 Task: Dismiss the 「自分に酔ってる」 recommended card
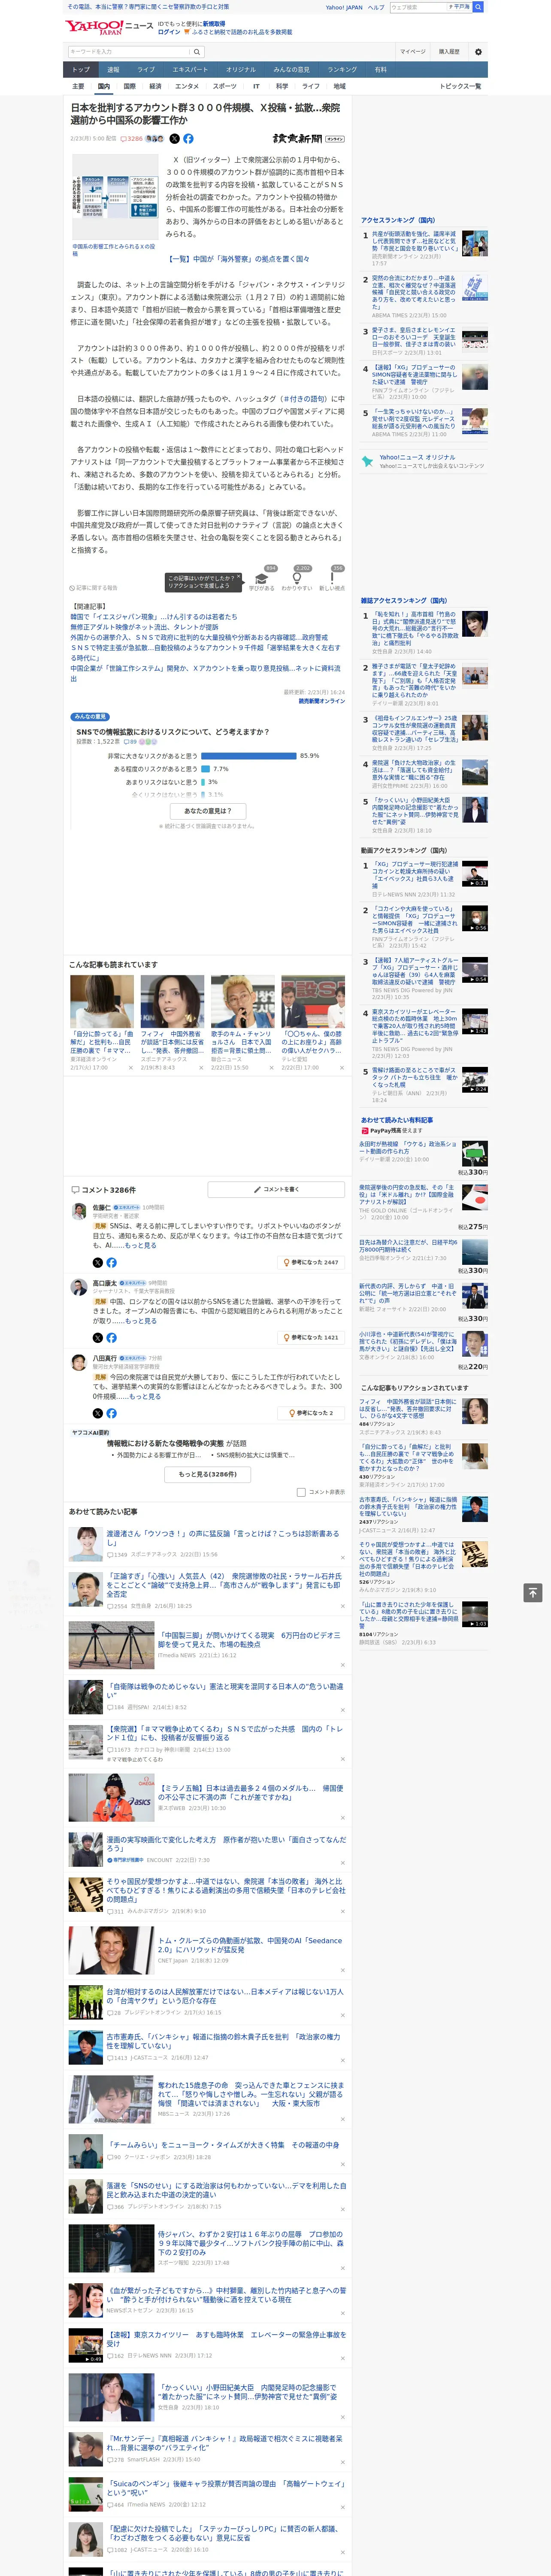pos(131,1068)
